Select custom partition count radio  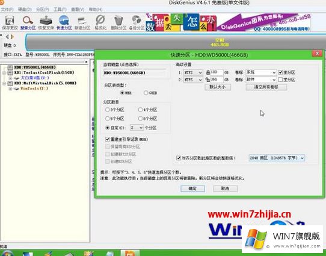click(x=107, y=128)
